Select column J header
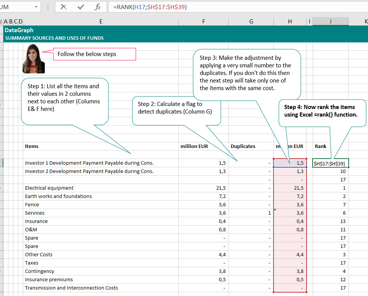Image resolution: width=368 pixels, height=296 pixels. pyautogui.click(x=330, y=22)
